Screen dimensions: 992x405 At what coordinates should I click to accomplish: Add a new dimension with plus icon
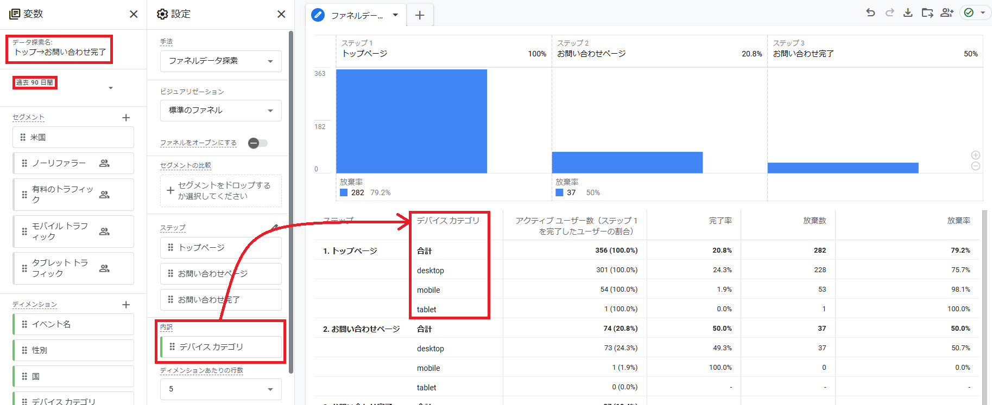(126, 305)
